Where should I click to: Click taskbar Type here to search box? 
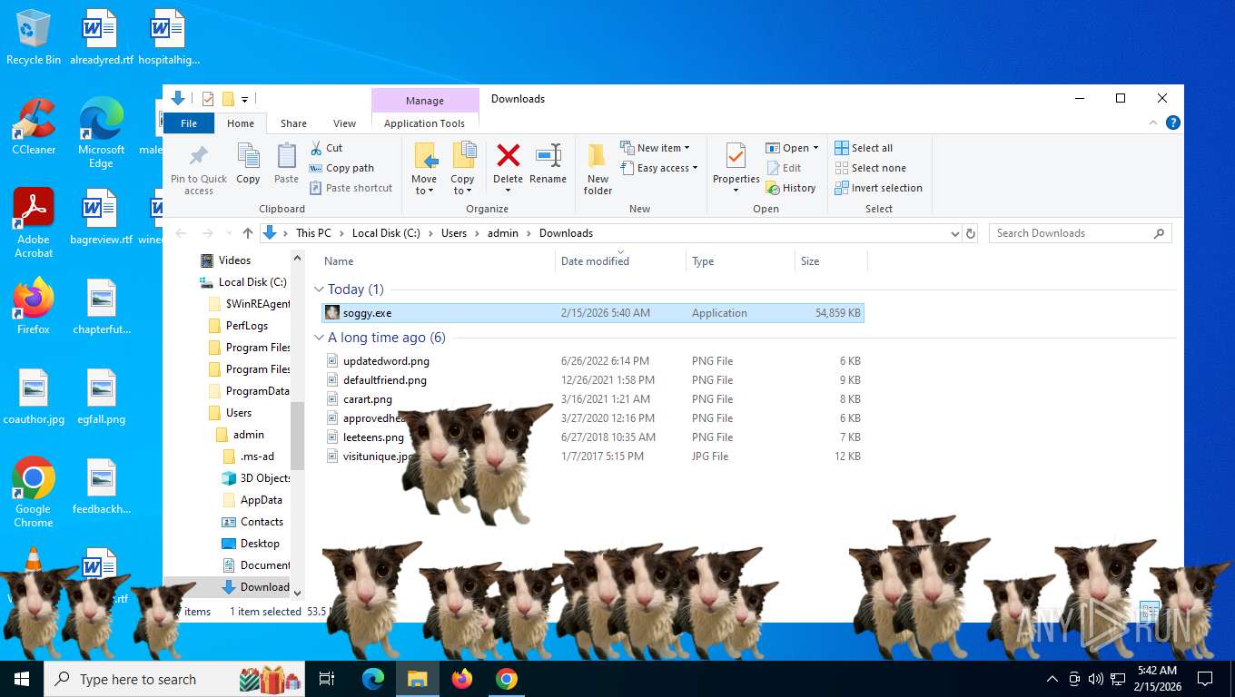tap(175, 679)
